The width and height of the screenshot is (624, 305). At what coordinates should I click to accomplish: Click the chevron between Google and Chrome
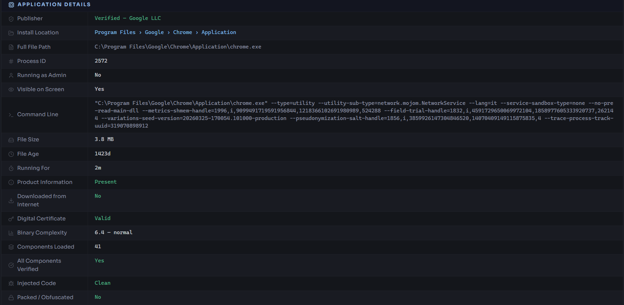pyautogui.click(x=168, y=33)
